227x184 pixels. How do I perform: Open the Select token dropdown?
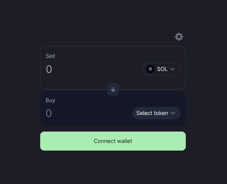click(156, 113)
